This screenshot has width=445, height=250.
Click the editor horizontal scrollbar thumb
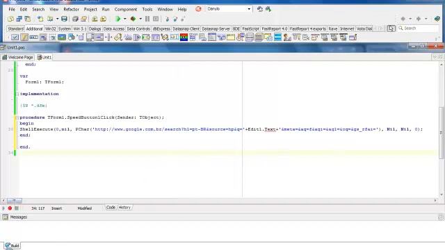15,201
